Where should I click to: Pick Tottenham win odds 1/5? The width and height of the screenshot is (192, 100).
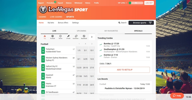point(79,50)
